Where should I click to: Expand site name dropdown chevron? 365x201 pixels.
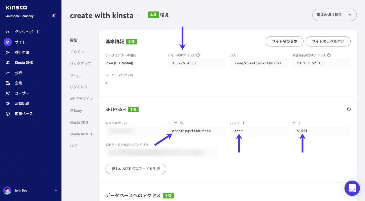[139, 15]
